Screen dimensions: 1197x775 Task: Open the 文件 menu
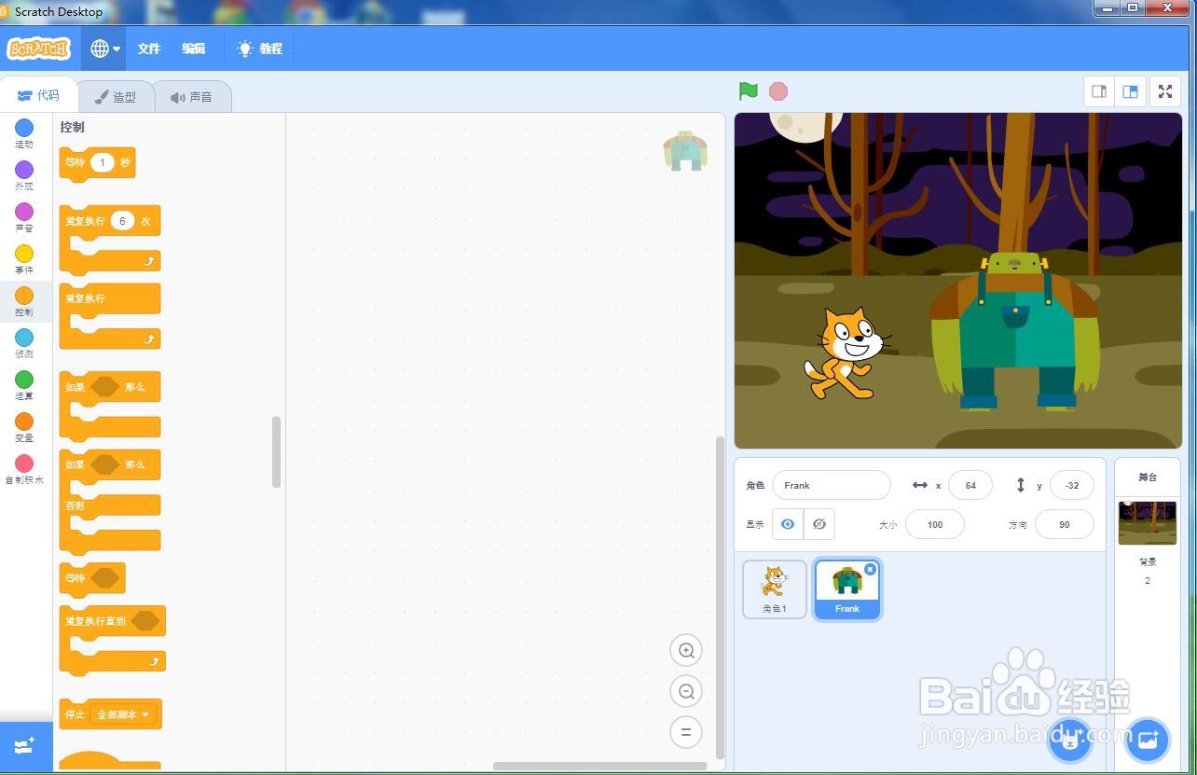(x=149, y=48)
